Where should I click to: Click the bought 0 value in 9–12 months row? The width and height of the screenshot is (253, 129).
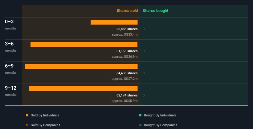click(144, 96)
